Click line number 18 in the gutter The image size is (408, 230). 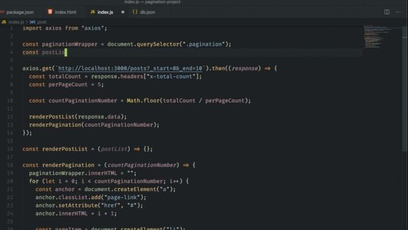(10, 165)
